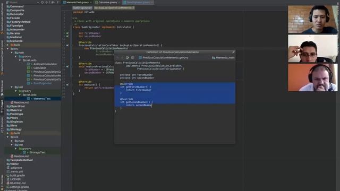Screen dimensions: 340x191
Task: Close the MementoTest.groovy tab
Action: pos(91,2)
